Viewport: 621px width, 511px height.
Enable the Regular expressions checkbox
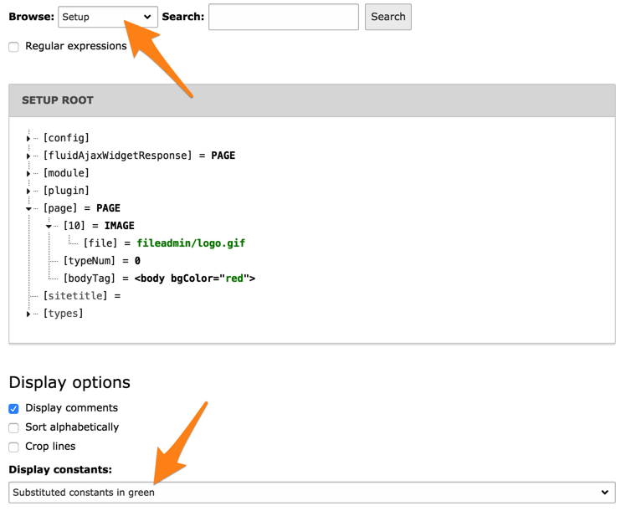[13, 47]
